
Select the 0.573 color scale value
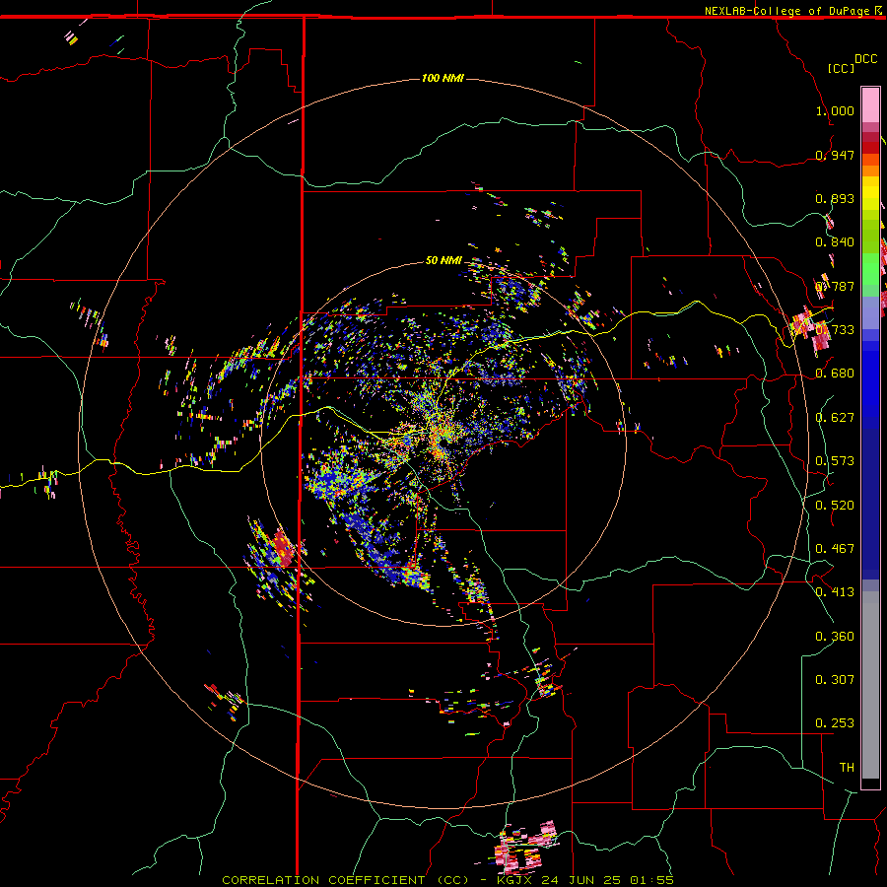835,461
